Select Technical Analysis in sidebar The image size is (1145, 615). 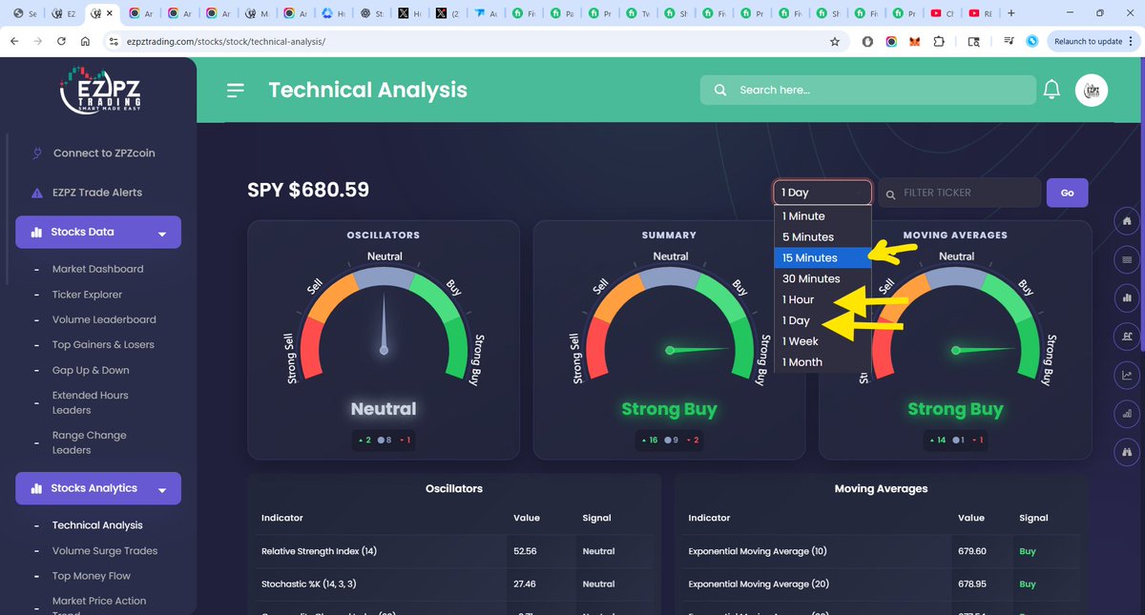97,525
